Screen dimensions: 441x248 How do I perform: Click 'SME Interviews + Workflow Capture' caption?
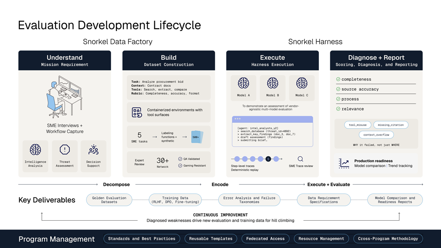[65, 128]
